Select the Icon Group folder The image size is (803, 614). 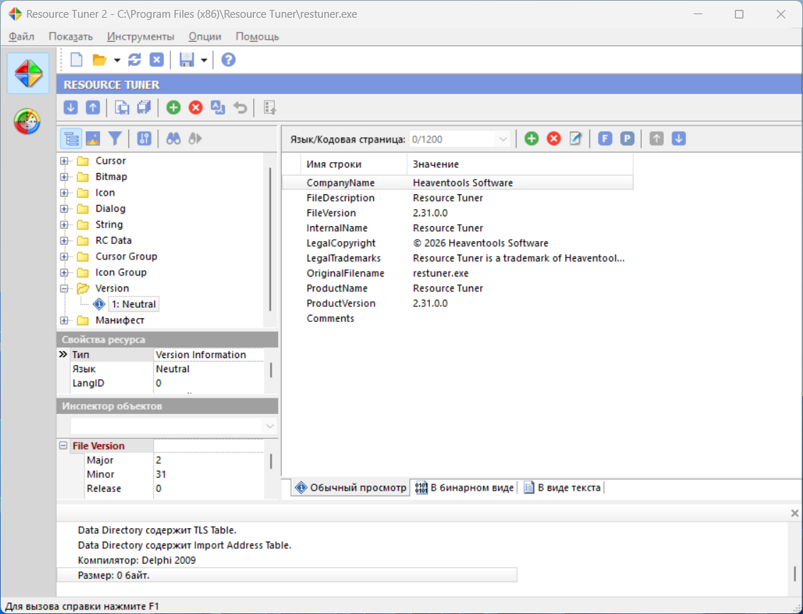pyautogui.click(x=121, y=272)
